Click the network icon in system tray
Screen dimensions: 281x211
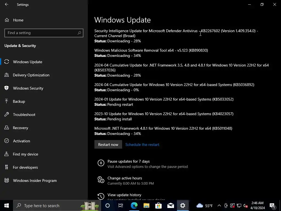click(239, 206)
